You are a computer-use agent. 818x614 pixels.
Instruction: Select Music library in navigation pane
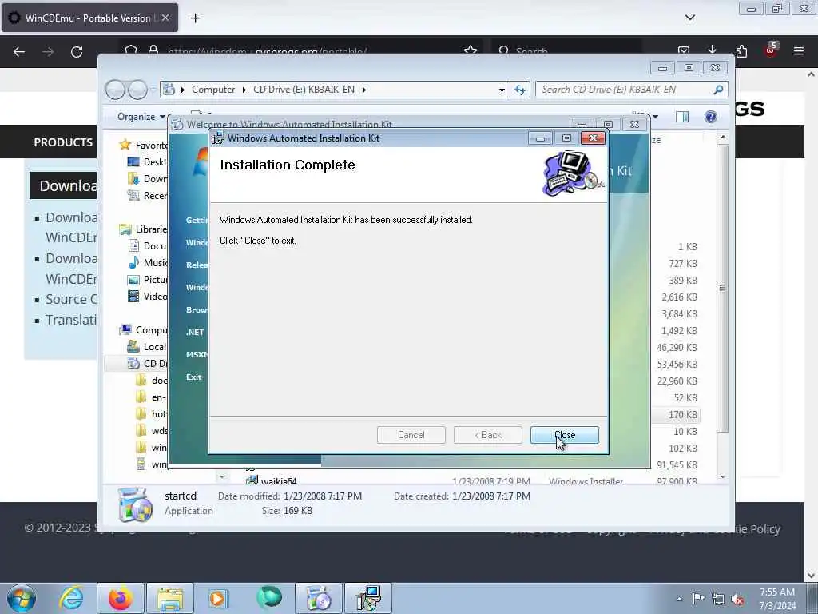tap(148, 262)
